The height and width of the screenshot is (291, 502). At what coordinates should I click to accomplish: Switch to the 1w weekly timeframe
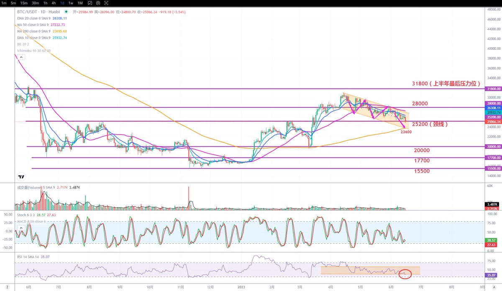(71, 3)
